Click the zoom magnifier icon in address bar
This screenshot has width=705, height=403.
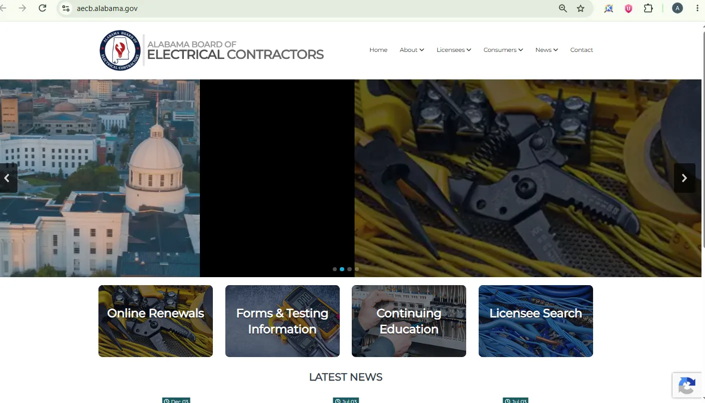coord(563,8)
